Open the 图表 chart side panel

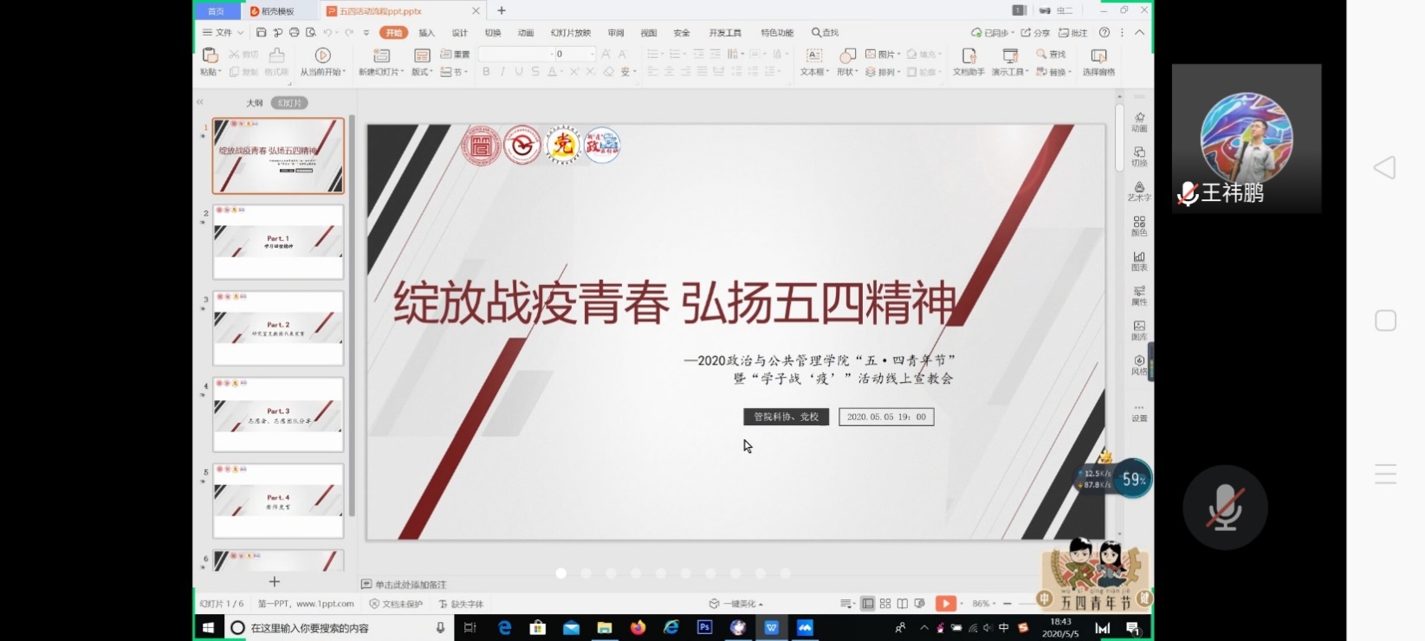[1139, 260]
